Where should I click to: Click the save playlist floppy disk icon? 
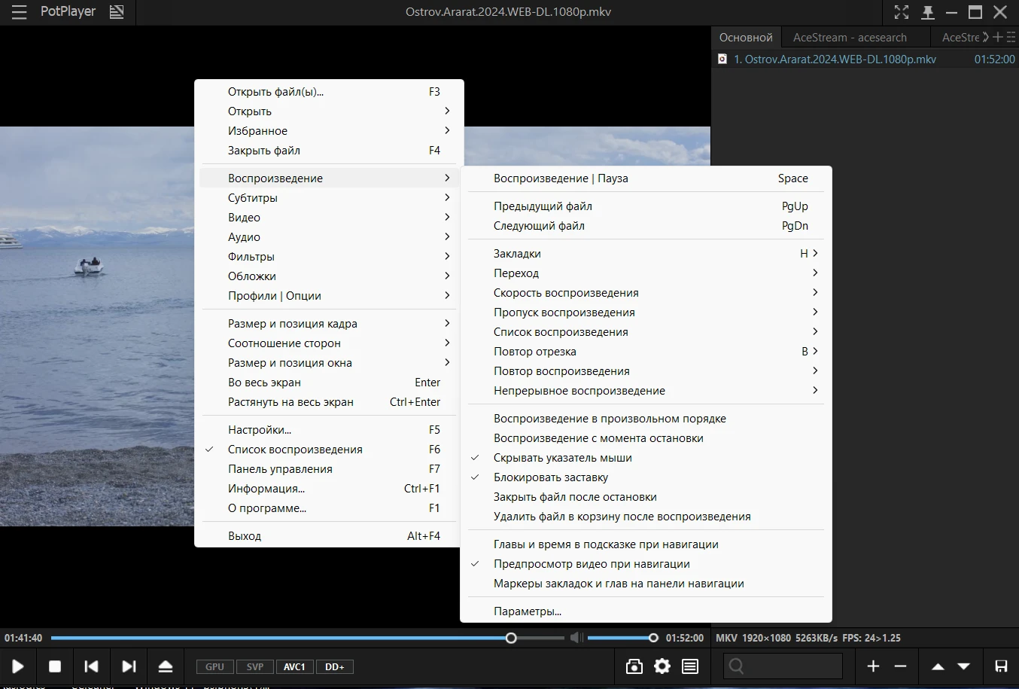(1001, 666)
